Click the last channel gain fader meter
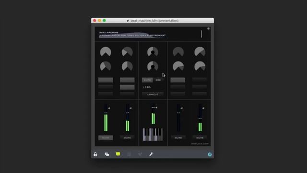 [x=200, y=118]
